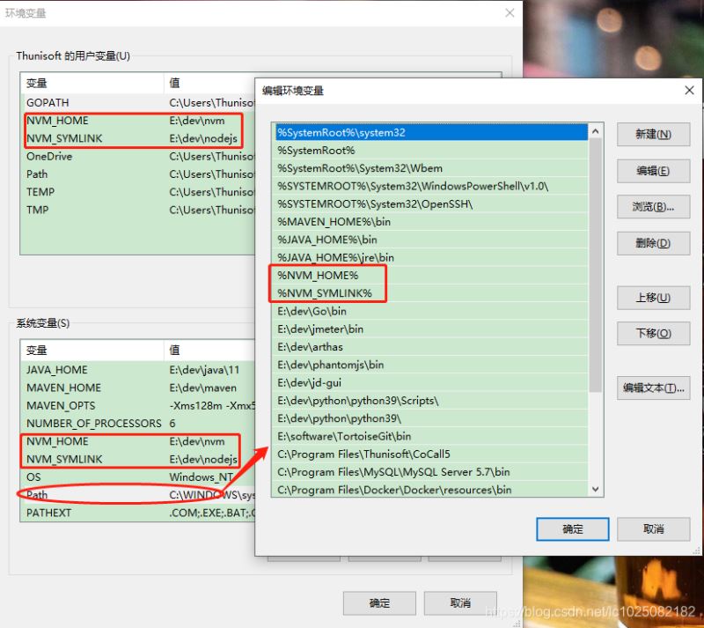Select the Docker\resources\bin path entry

tap(431, 490)
